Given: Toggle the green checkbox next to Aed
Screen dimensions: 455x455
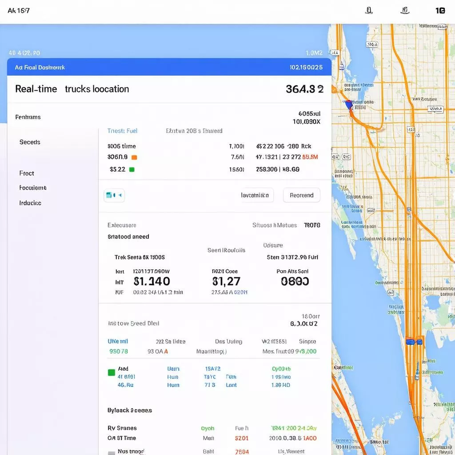Looking at the screenshot, I should (112, 372).
